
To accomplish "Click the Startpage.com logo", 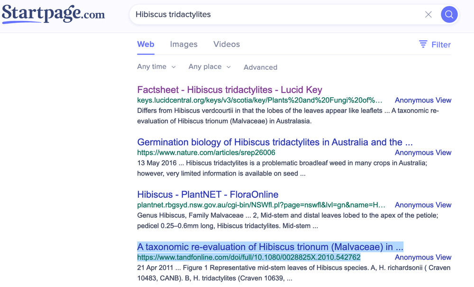I will 53,14.
